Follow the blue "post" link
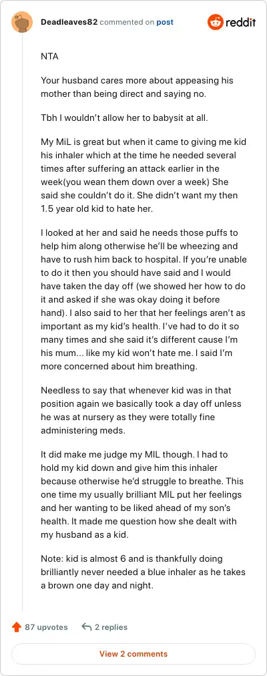This screenshot has width=267, height=676. (165, 22)
